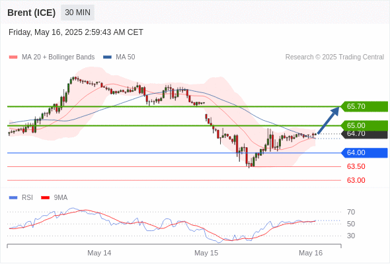Select the MA 20 + Bollinger Bands legend label
The image size is (390, 264).
click(58, 57)
